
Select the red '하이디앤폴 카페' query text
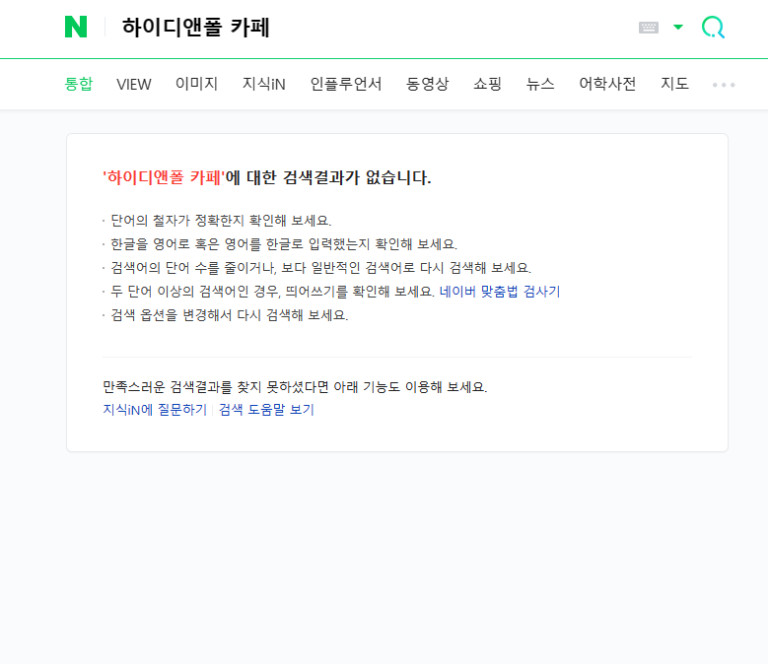pos(164,177)
